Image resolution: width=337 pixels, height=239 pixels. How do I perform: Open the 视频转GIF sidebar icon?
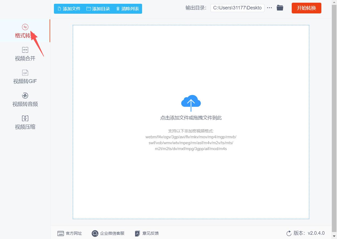(25, 73)
